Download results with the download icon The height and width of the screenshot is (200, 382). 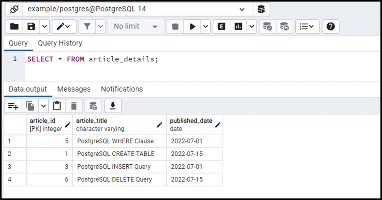click(113, 106)
